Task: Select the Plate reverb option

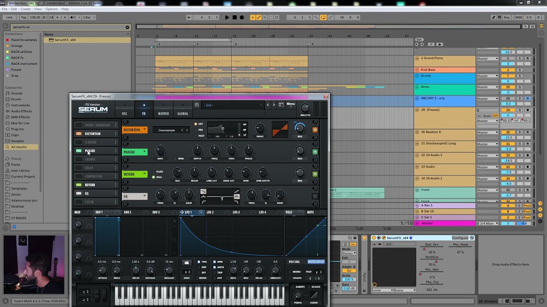Action: (154, 172)
